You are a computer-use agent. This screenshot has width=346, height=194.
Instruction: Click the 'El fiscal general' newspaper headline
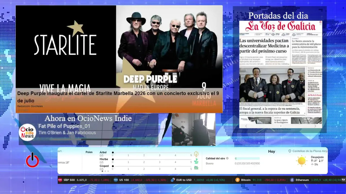(270, 110)
